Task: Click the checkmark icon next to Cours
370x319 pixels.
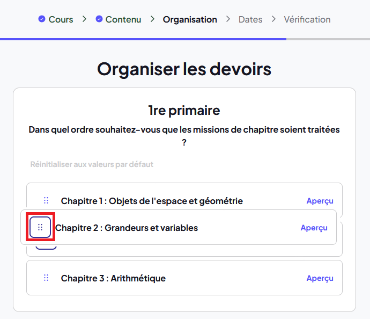Action: click(42, 19)
